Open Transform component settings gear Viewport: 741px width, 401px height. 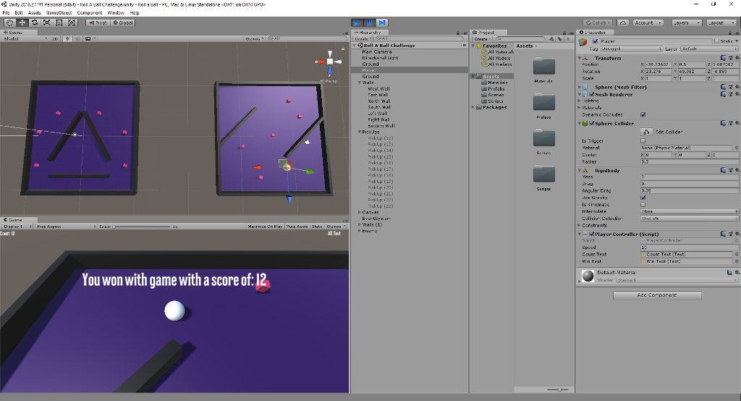(x=737, y=58)
